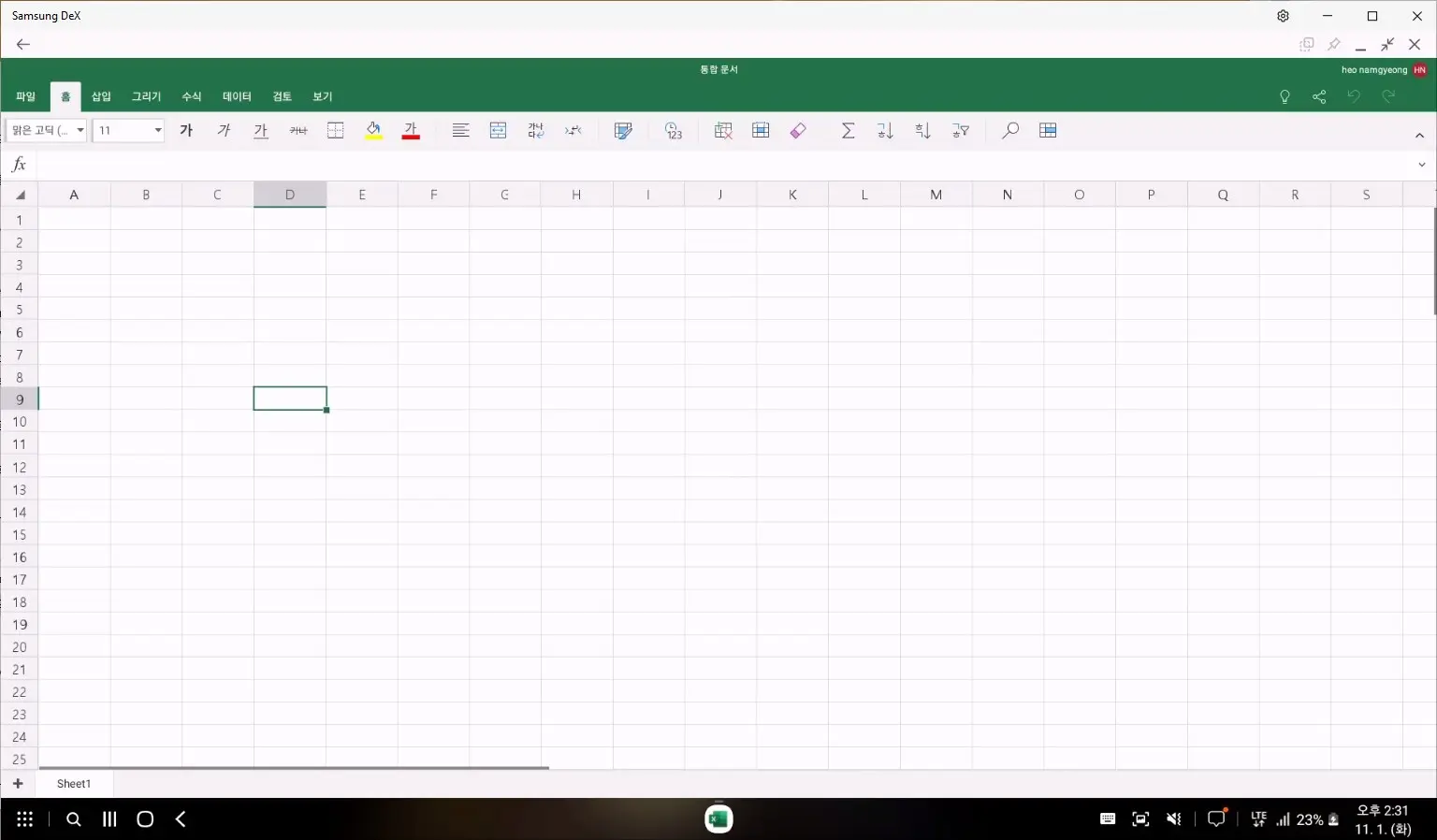Open the fill color swatch
The image size is (1437, 840).
click(x=373, y=130)
